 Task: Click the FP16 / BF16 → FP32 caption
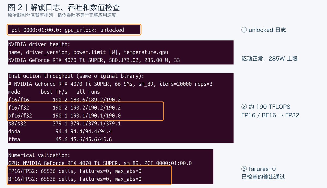[270, 115]
